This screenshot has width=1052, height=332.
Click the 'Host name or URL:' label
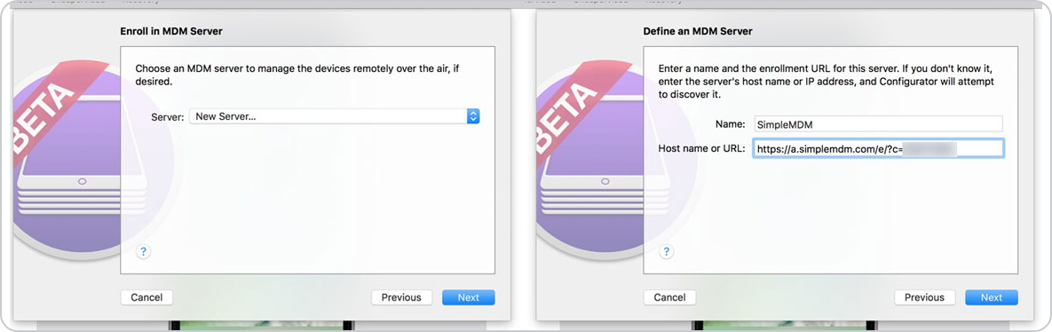pyautogui.click(x=702, y=148)
